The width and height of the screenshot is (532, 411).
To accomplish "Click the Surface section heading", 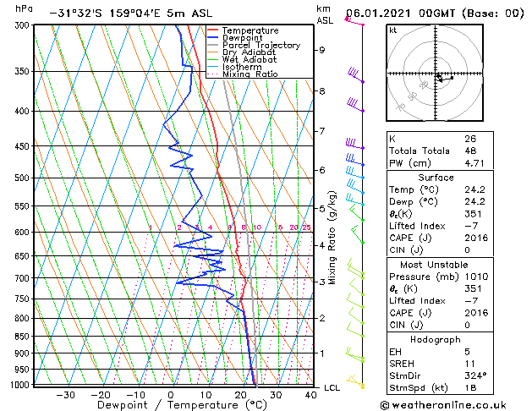I will 436,178.
